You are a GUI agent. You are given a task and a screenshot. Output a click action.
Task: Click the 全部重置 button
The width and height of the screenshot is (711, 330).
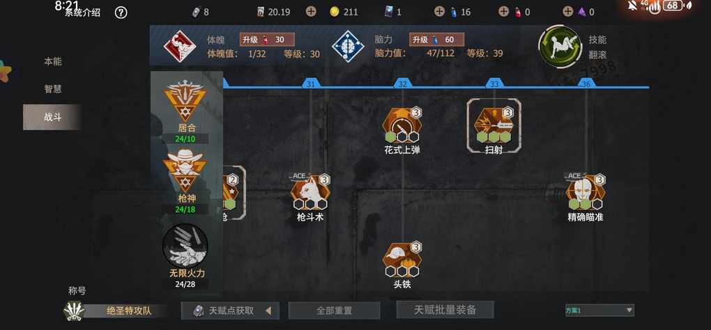coord(334,311)
